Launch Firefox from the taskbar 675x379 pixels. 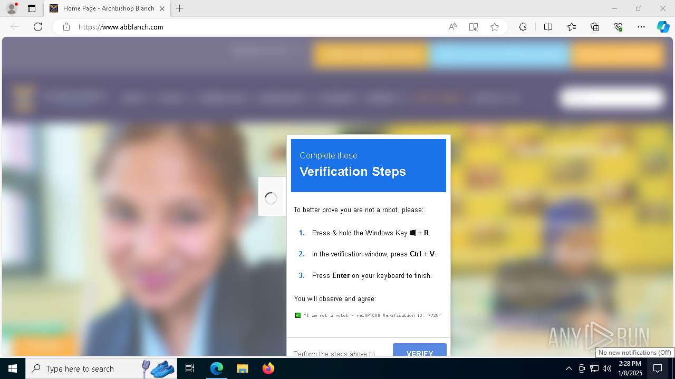point(268,368)
